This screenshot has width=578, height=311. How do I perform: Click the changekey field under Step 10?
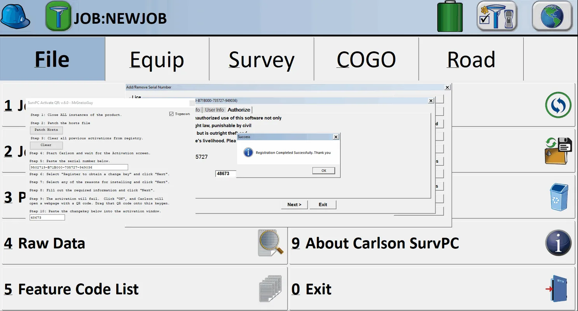tap(47, 218)
